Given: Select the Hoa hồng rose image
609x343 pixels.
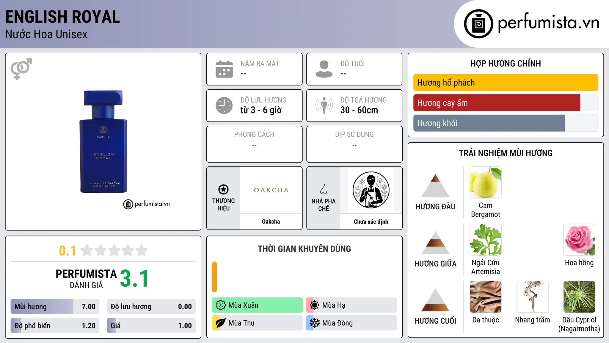Looking at the screenshot, I should 579,240.
